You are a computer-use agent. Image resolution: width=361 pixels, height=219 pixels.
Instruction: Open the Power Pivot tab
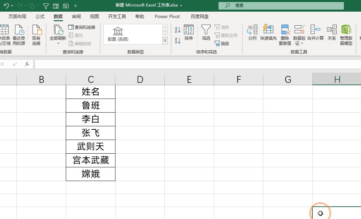pos(167,16)
